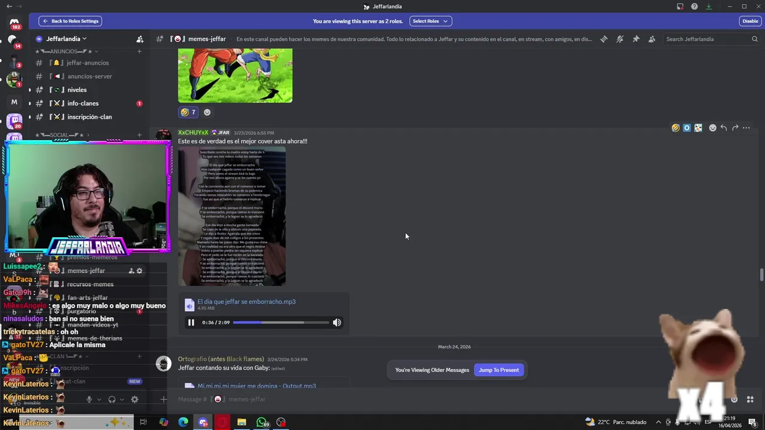Open the invite people icon beside Jeffarlandia
765x430 pixels.
140,39
